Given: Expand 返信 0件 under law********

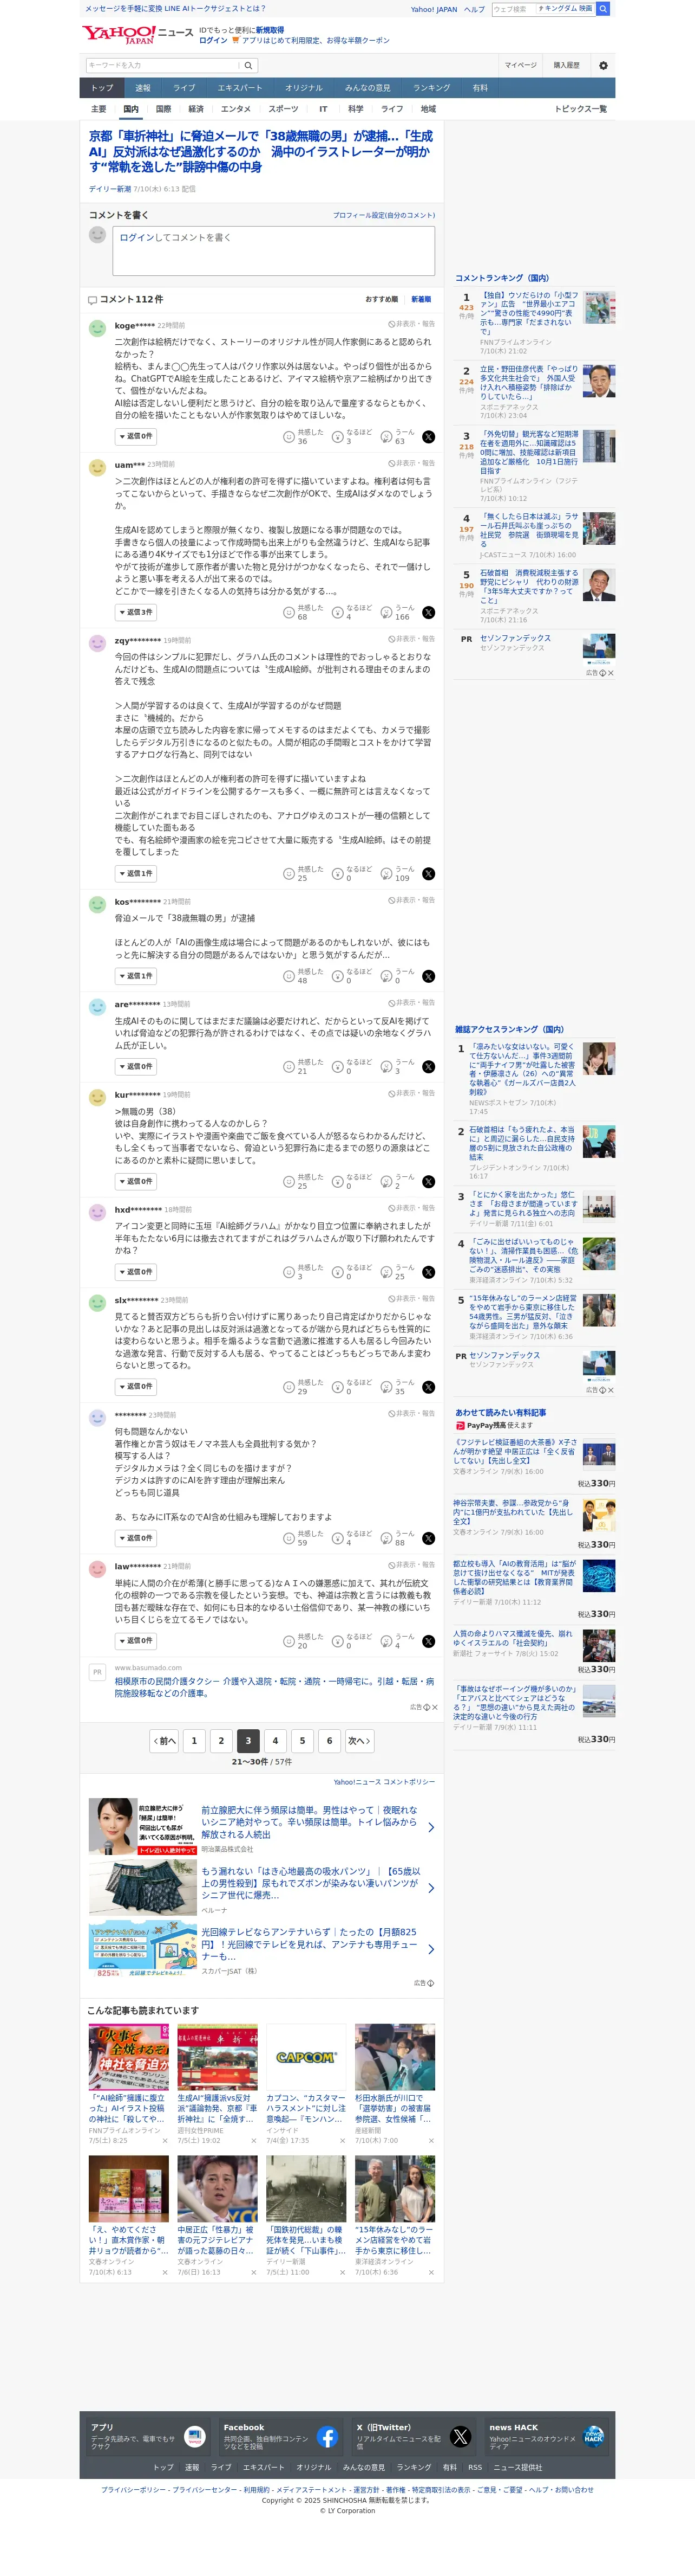Looking at the screenshot, I should tap(136, 1640).
